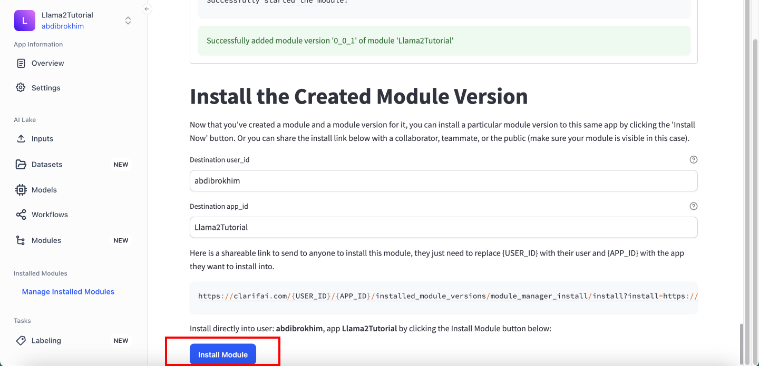Viewport: 759px width, 366px height.
Task: Focus the Destination app_id input field
Action: tap(444, 228)
